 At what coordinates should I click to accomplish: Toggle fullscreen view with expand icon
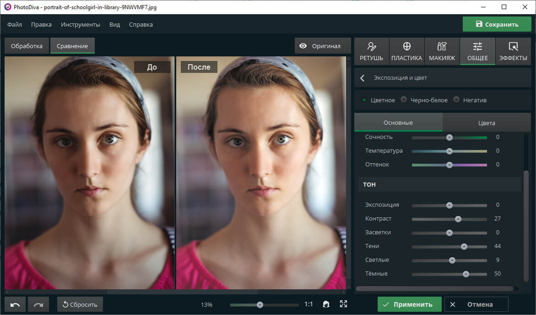point(344,304)
